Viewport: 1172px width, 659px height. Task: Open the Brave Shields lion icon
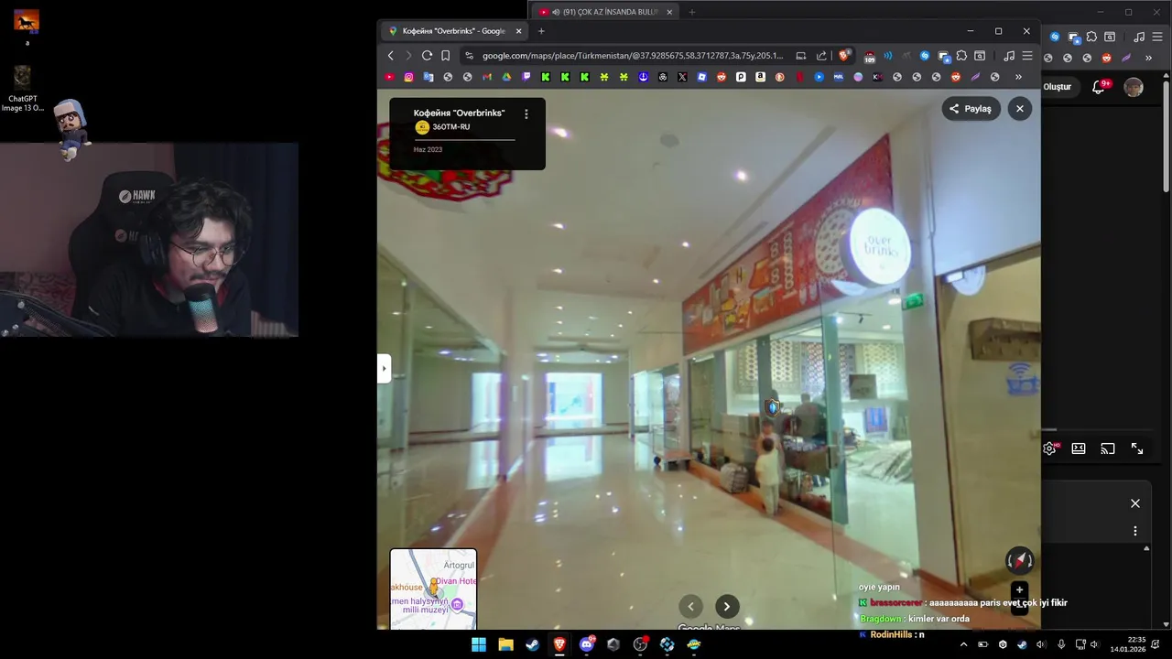(844, 56)
